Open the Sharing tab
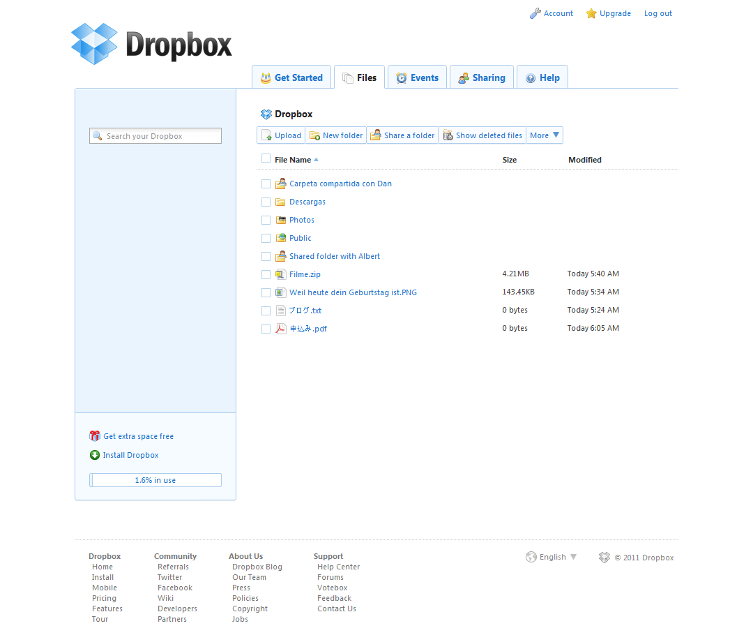Screen dimensions: 753x642 tap(481, 77)
